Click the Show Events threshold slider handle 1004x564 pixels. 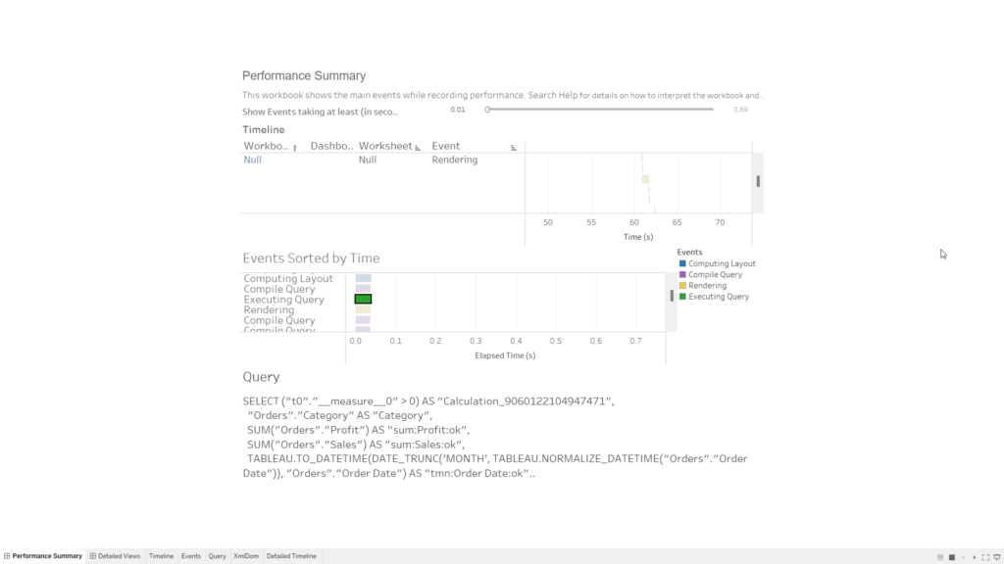[487, 111]
